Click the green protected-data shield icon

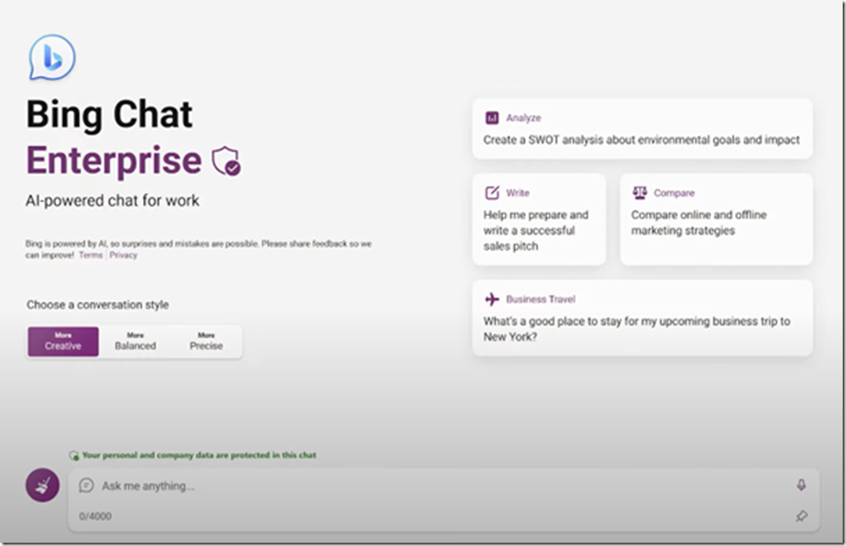pos(74,456)
